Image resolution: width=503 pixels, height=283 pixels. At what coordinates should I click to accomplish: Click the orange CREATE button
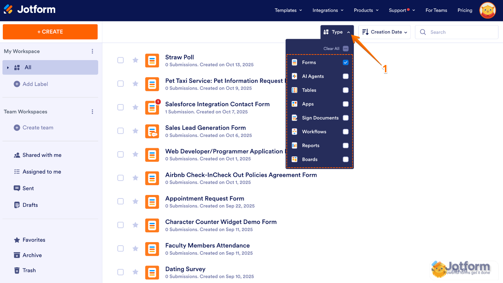pos(50,32)
